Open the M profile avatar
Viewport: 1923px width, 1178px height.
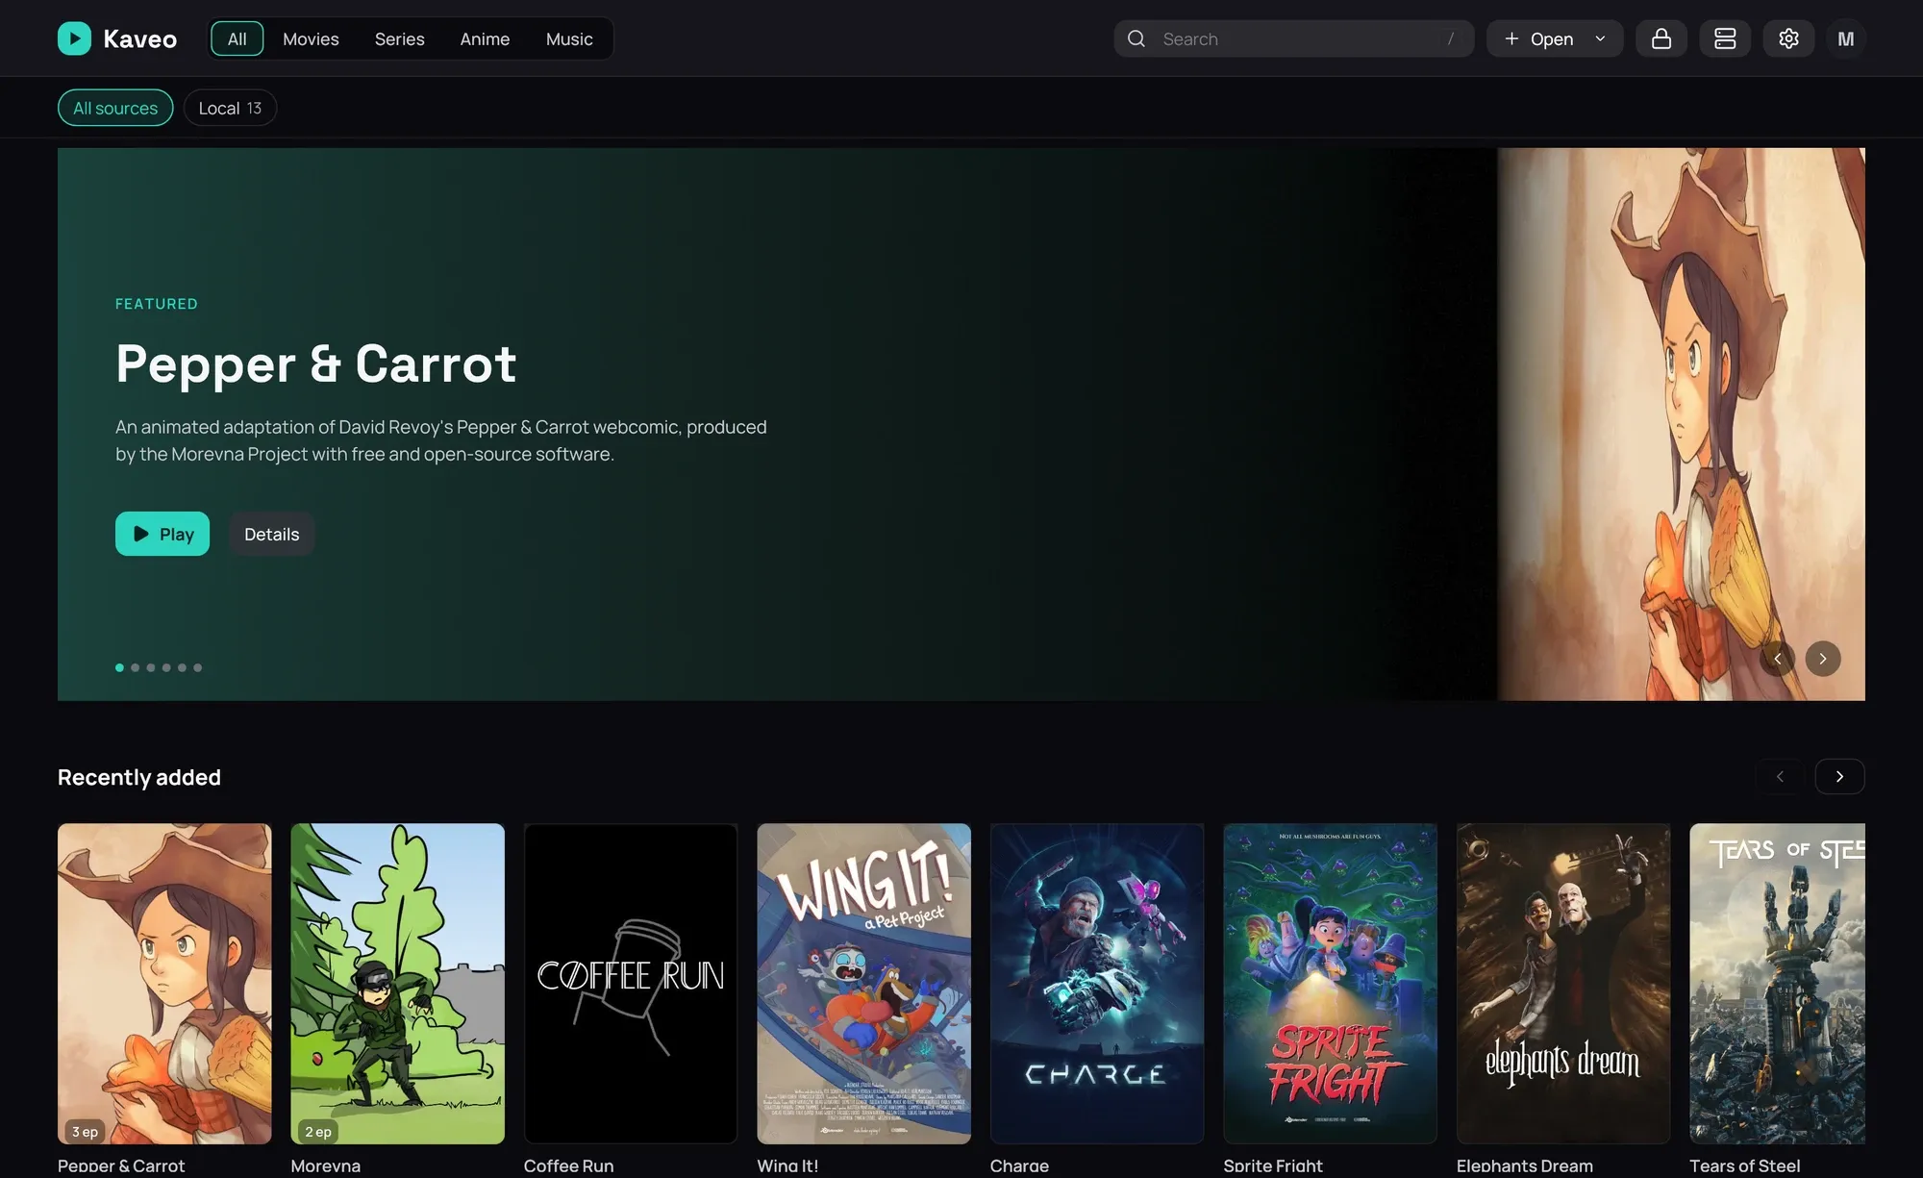1845,38
